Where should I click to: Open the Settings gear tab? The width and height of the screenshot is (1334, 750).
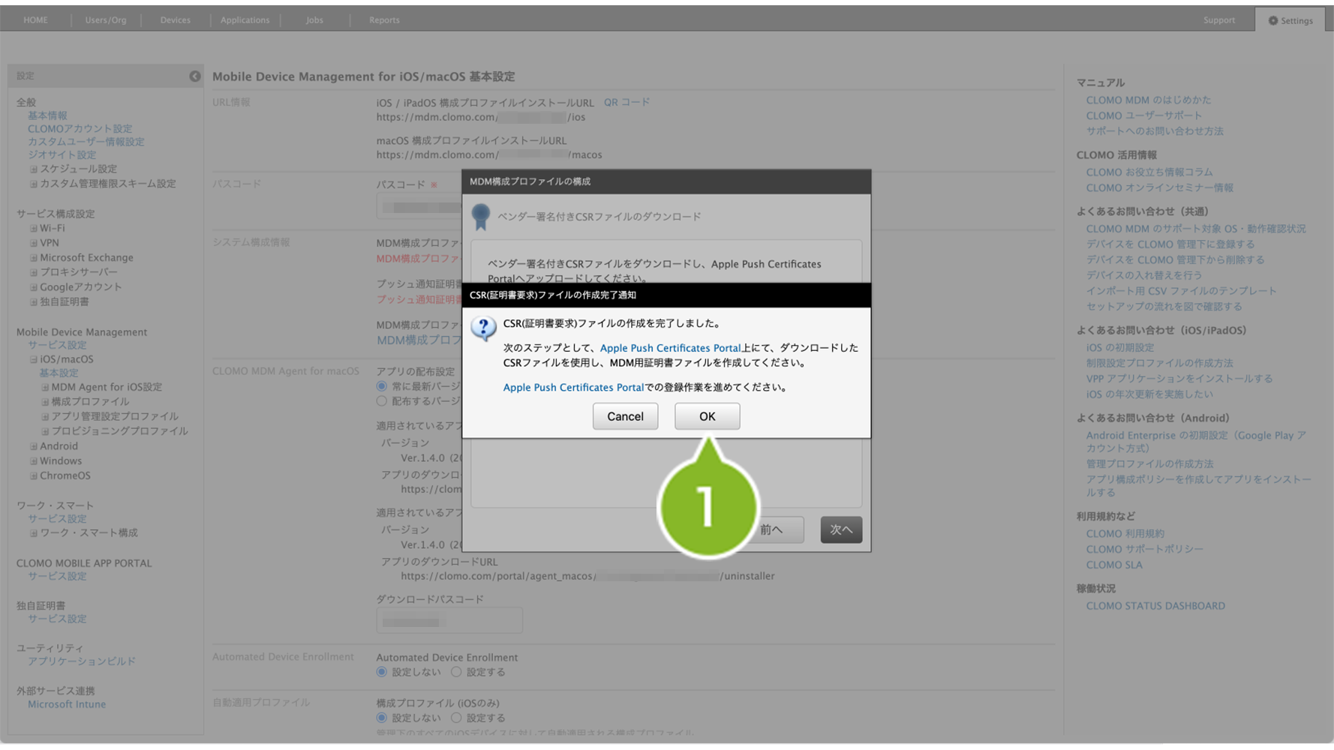pyautogui.click(x=1290, y=20)
